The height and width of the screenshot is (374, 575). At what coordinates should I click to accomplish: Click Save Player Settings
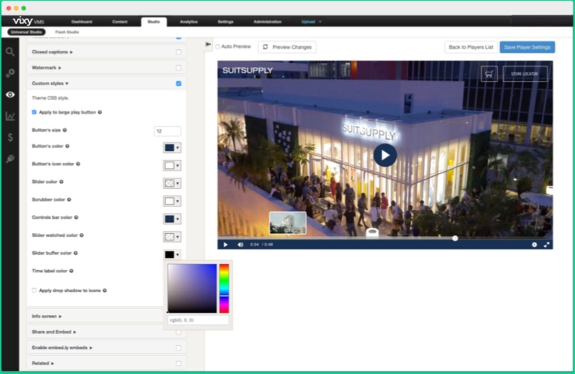click(x=527, y=47)
